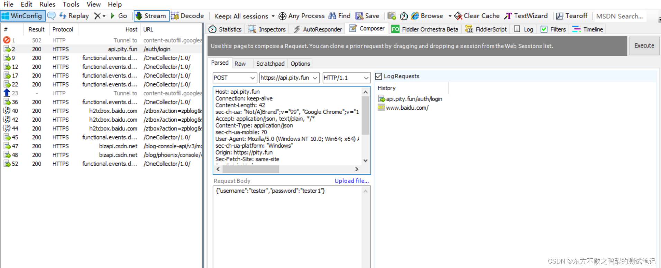Open the Edit menu
This screenshot has height=268, width=661.
coord(26,4)
